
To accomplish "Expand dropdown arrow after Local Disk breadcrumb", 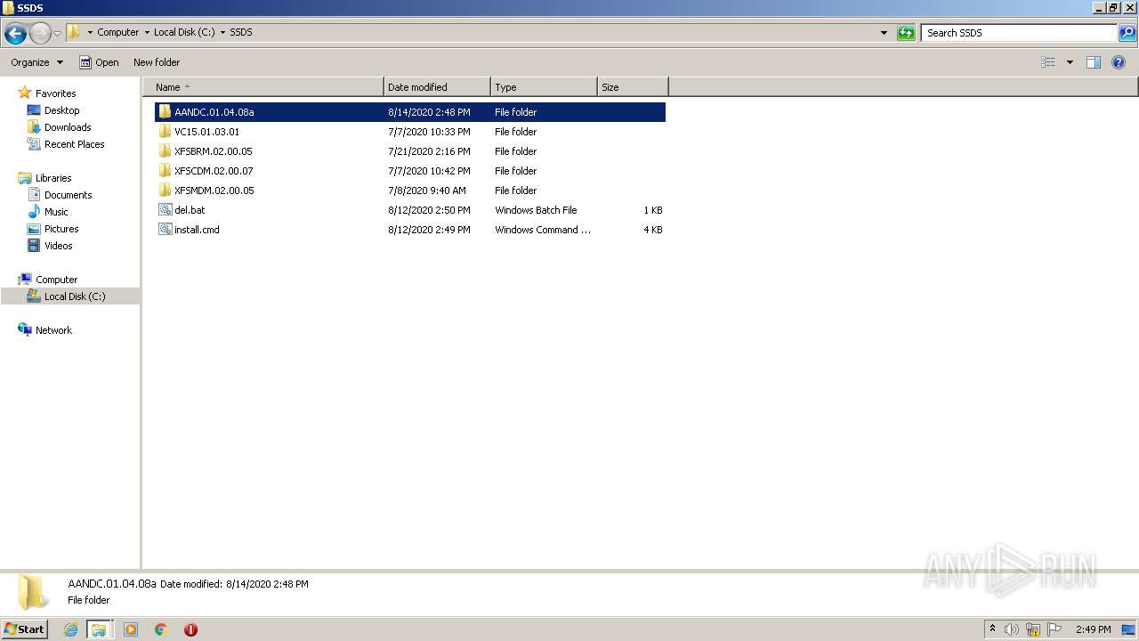I will 222,32.
